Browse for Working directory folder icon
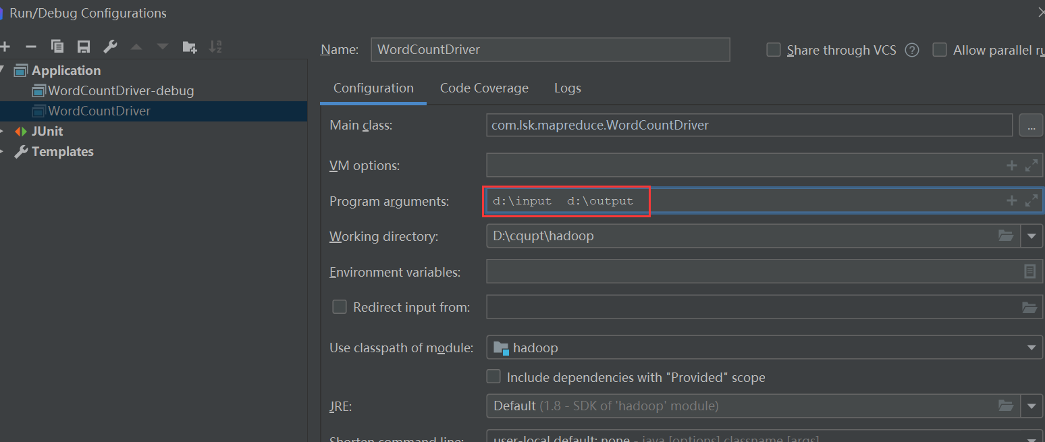The width and height of the screenshot is (1045, 442). point(1006,236)
